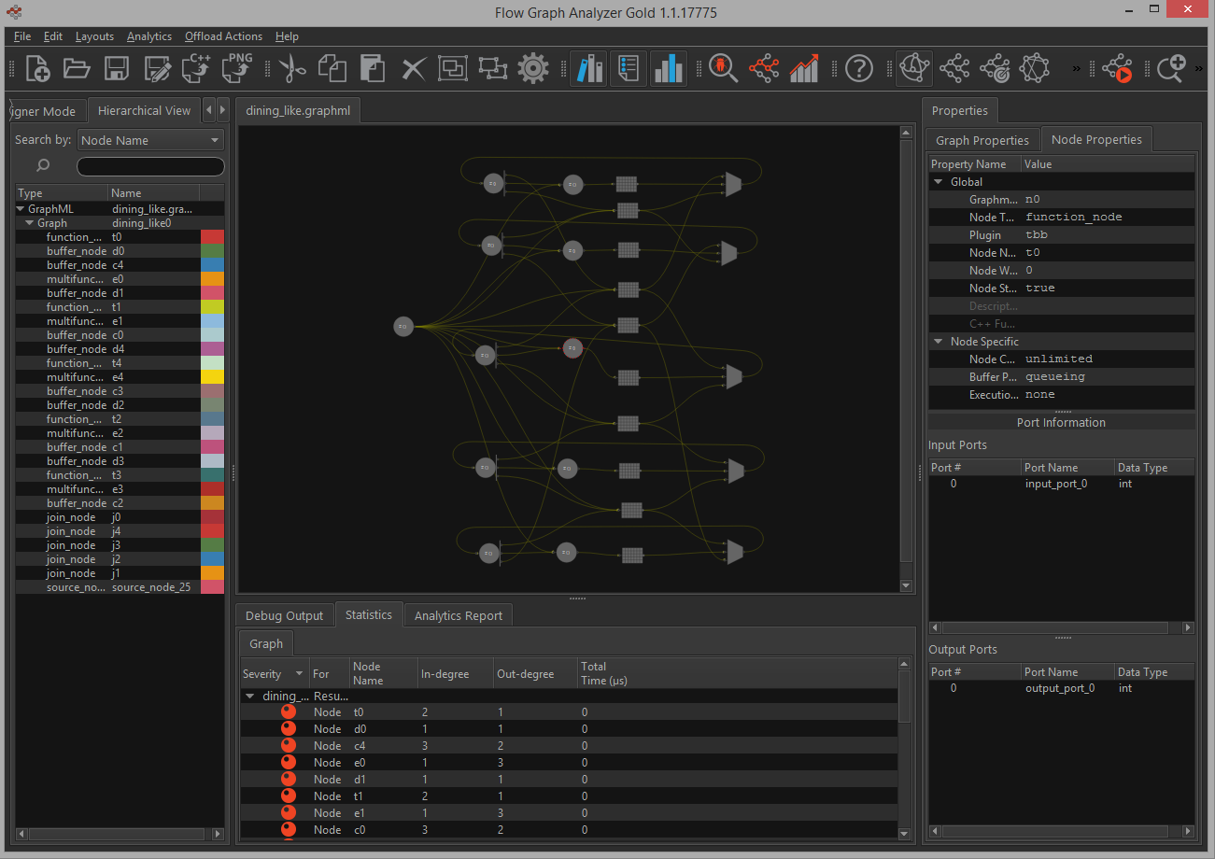
Task: Click the cut scissors icon
Action: [x=291, y=68]
